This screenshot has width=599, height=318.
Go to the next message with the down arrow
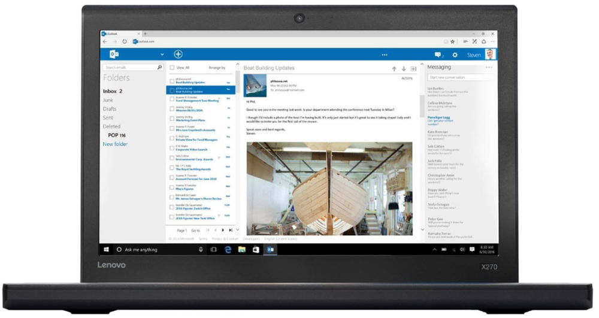pos(403,69)
